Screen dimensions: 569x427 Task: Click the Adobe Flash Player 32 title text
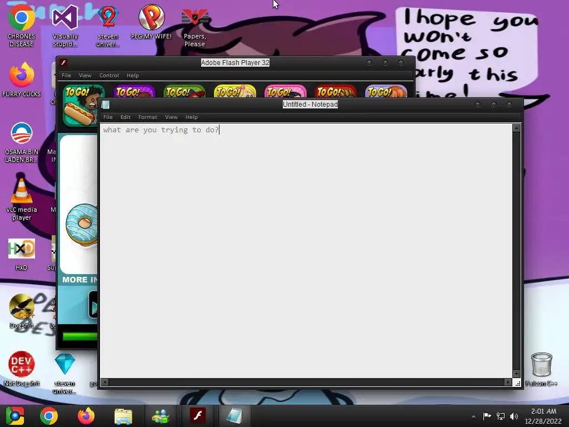pyautogui.click(x=235, y=62)
